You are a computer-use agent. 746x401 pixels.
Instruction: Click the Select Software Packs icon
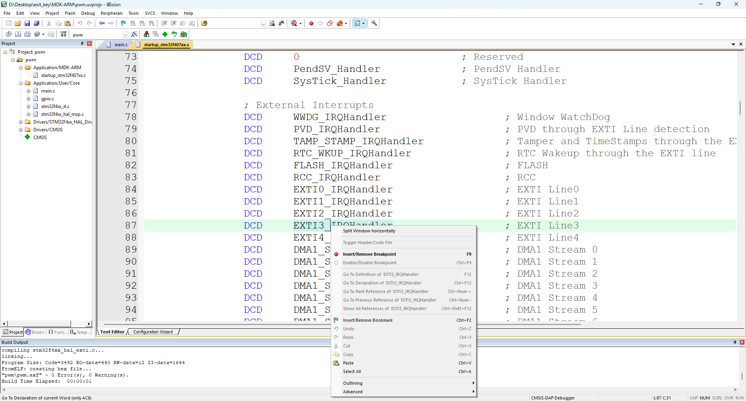(x=174, y=34)
